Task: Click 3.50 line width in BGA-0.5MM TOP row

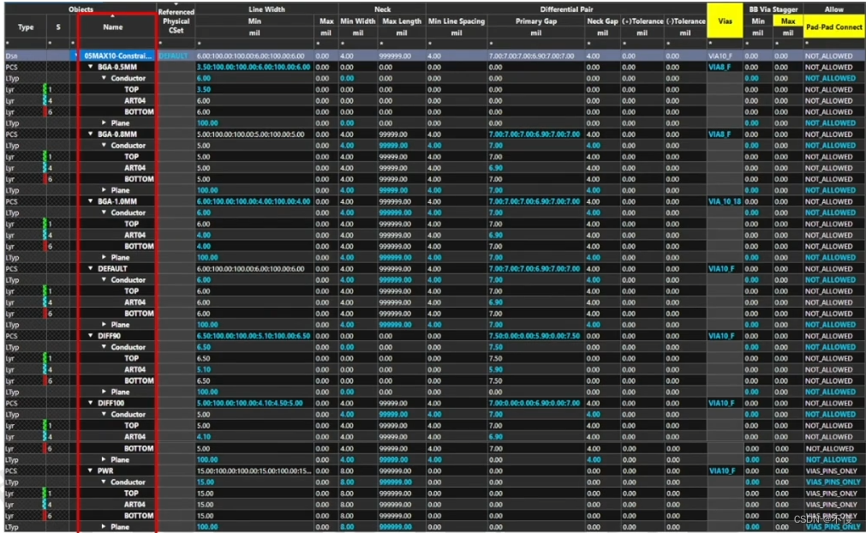Action: (204, 89)
